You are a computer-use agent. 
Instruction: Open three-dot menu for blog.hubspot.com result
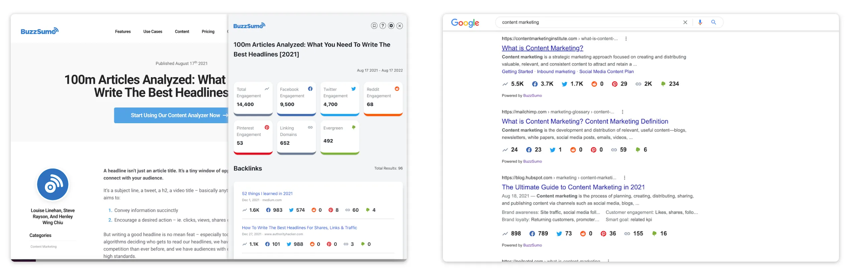pyautogui.click(x=624, y=178)
